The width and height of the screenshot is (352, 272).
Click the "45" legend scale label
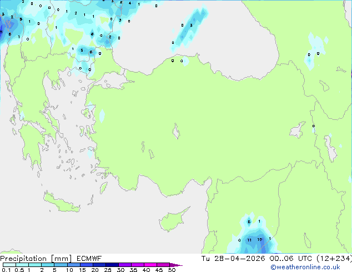coord(159,270)
